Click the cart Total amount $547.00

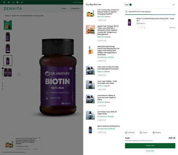click(172, 138)
